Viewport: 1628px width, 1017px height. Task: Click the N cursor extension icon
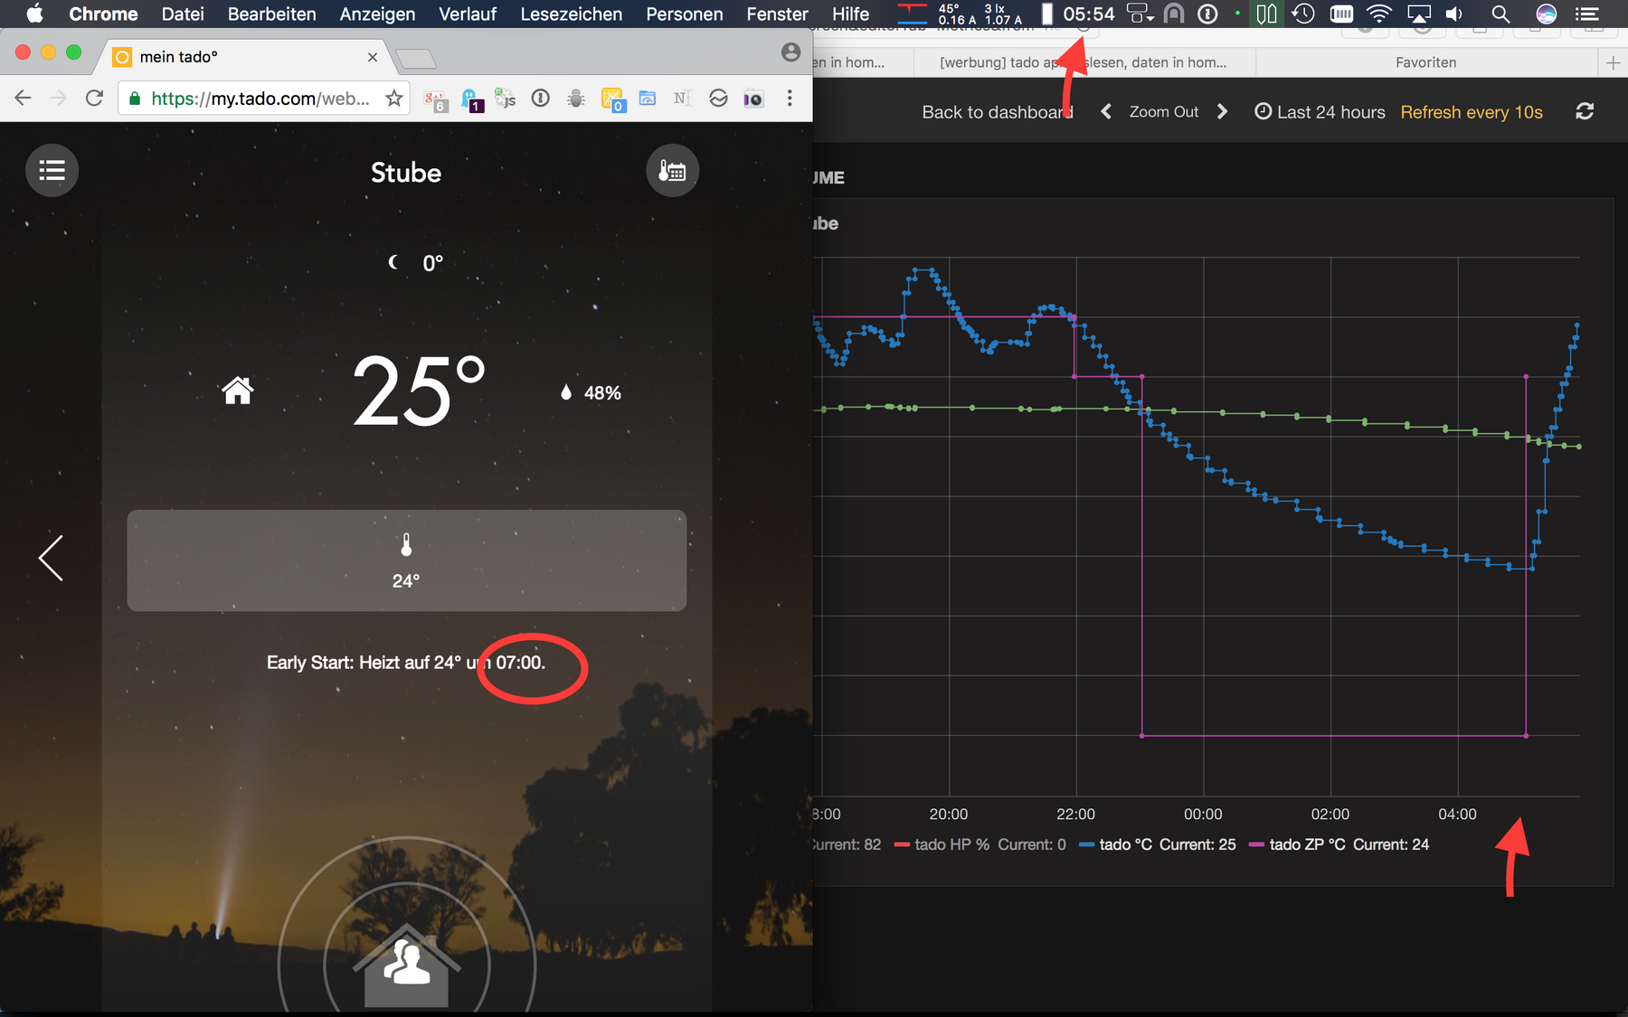tap(682, 98)
